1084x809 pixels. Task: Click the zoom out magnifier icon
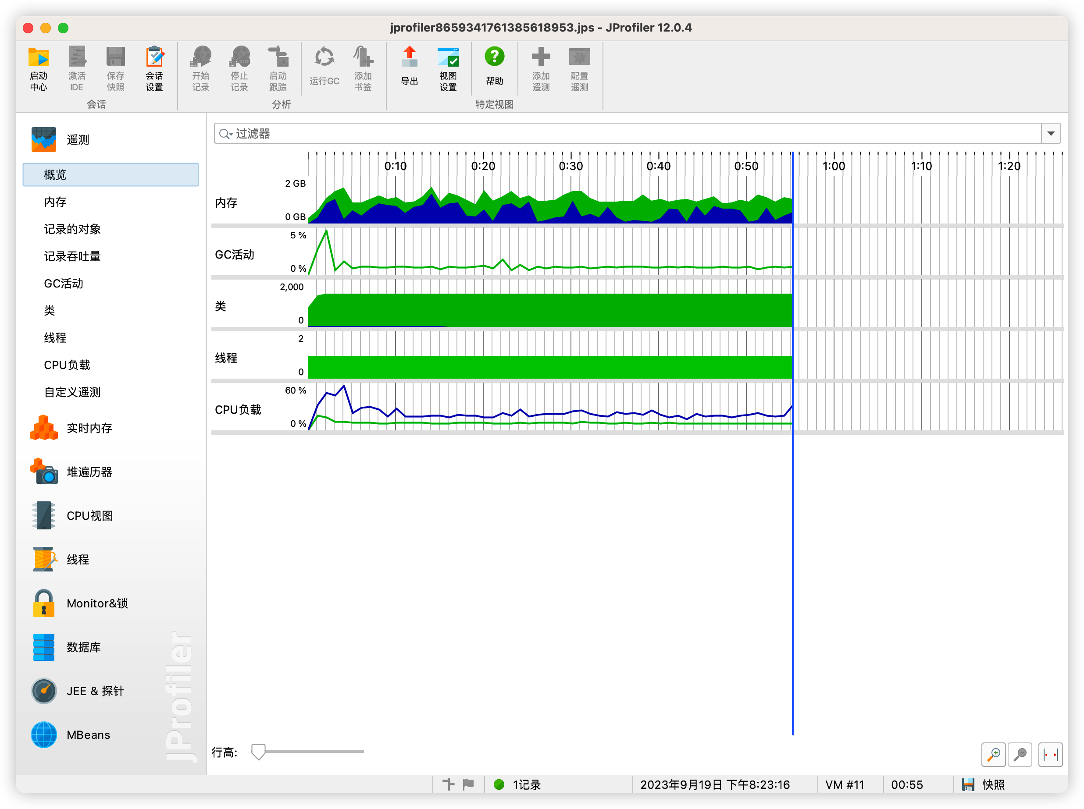tap(1020, 755)
